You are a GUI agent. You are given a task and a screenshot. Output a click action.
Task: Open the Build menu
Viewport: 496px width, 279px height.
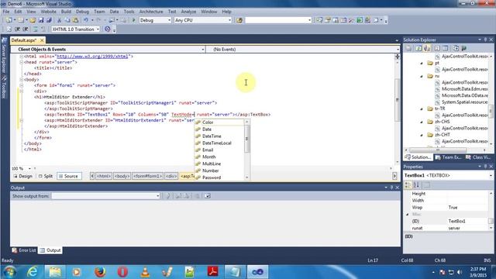pyautogui.click(x=66, y=12)
